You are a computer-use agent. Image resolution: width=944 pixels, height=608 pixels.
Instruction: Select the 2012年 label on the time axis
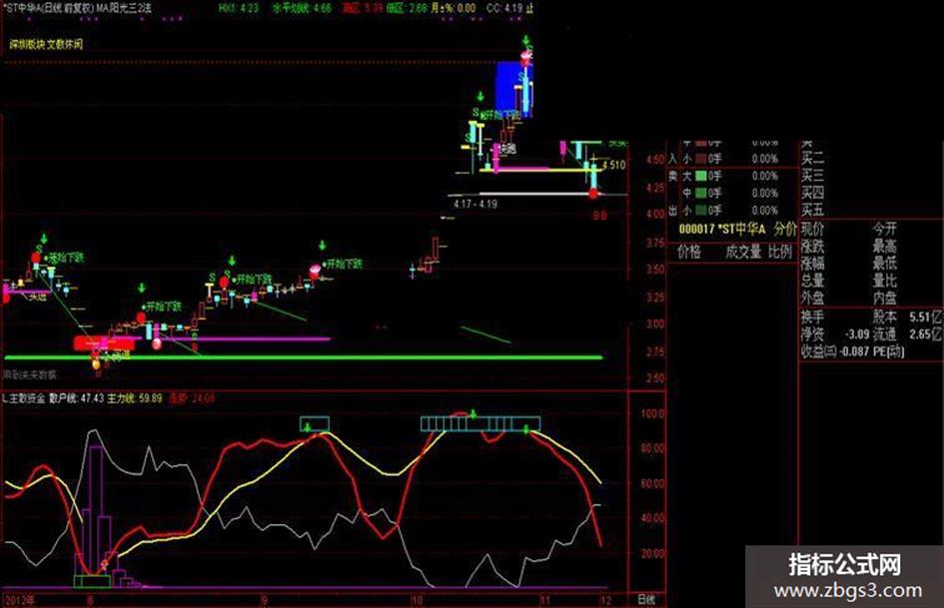(20, 600)
